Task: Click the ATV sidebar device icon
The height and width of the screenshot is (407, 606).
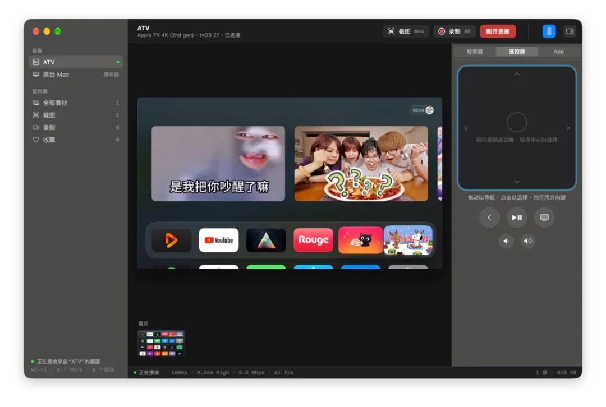Action: coord(36,62)
